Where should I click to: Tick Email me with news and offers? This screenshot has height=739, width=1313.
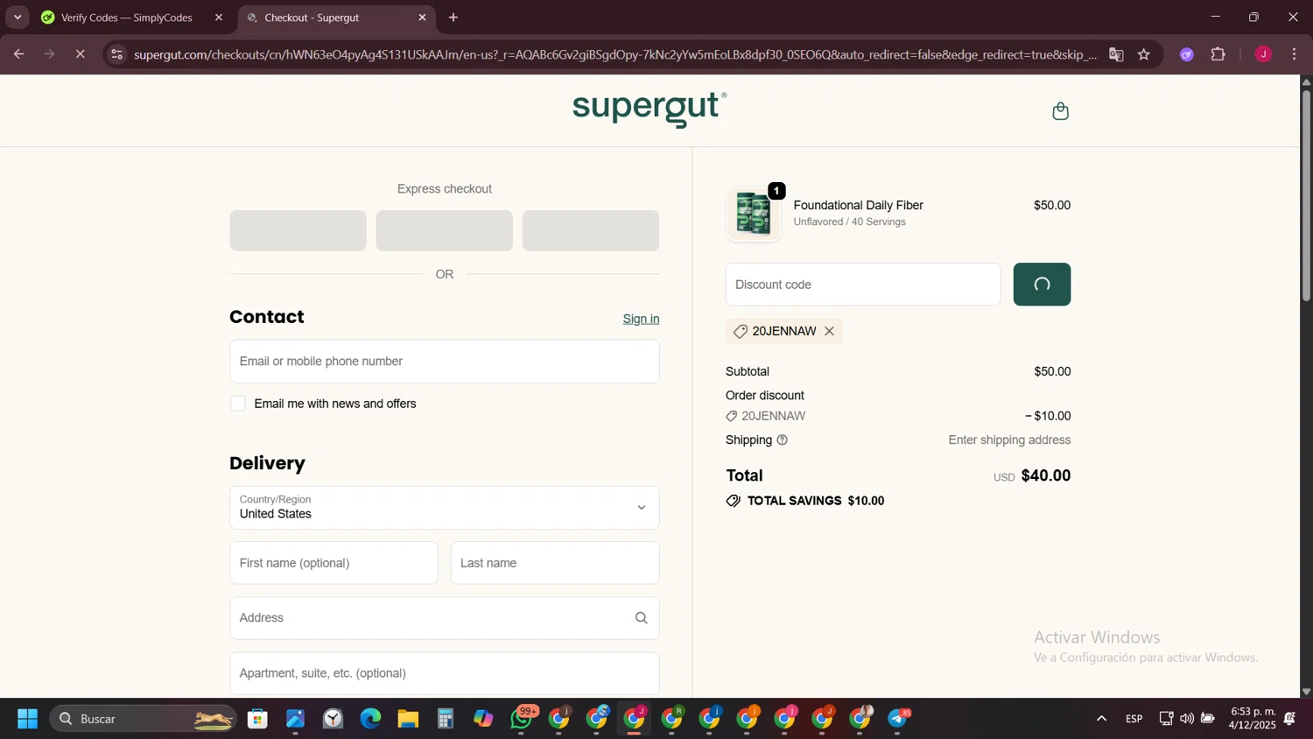[238, 404]
